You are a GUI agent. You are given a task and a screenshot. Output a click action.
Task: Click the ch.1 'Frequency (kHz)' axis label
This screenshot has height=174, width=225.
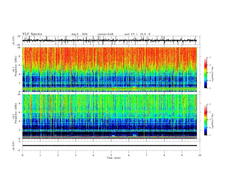click(x=16, y=66)
